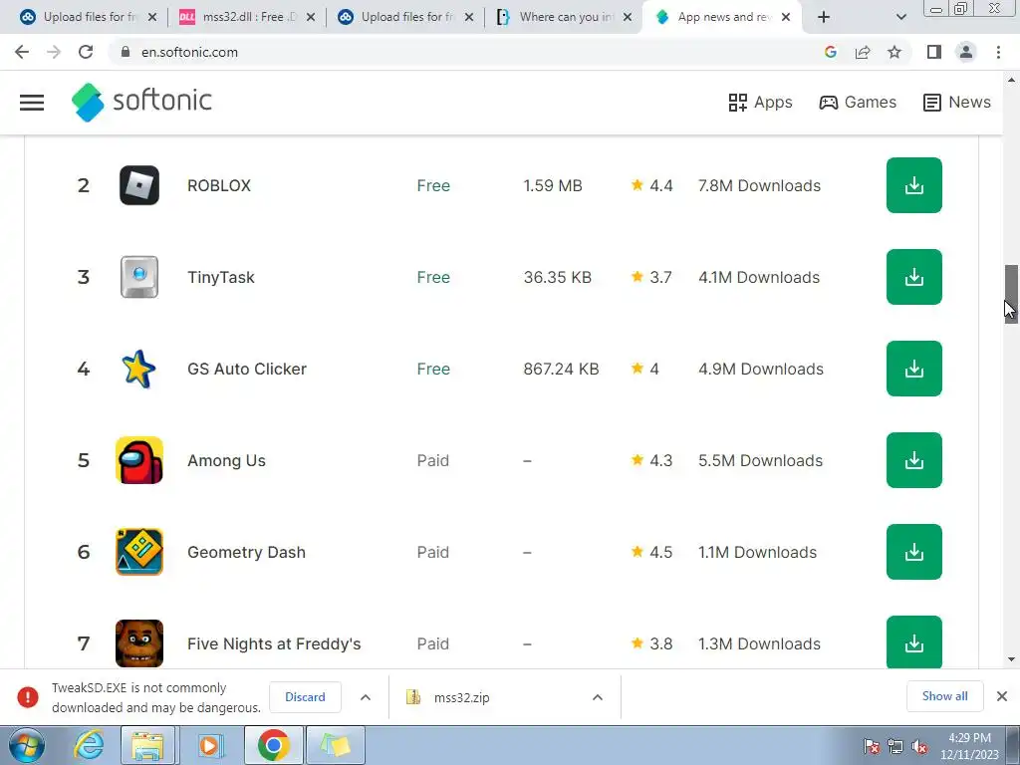The height and width of the screenshot is (765, 1020).
Task: Open a new browser tab
Action: 824,17
